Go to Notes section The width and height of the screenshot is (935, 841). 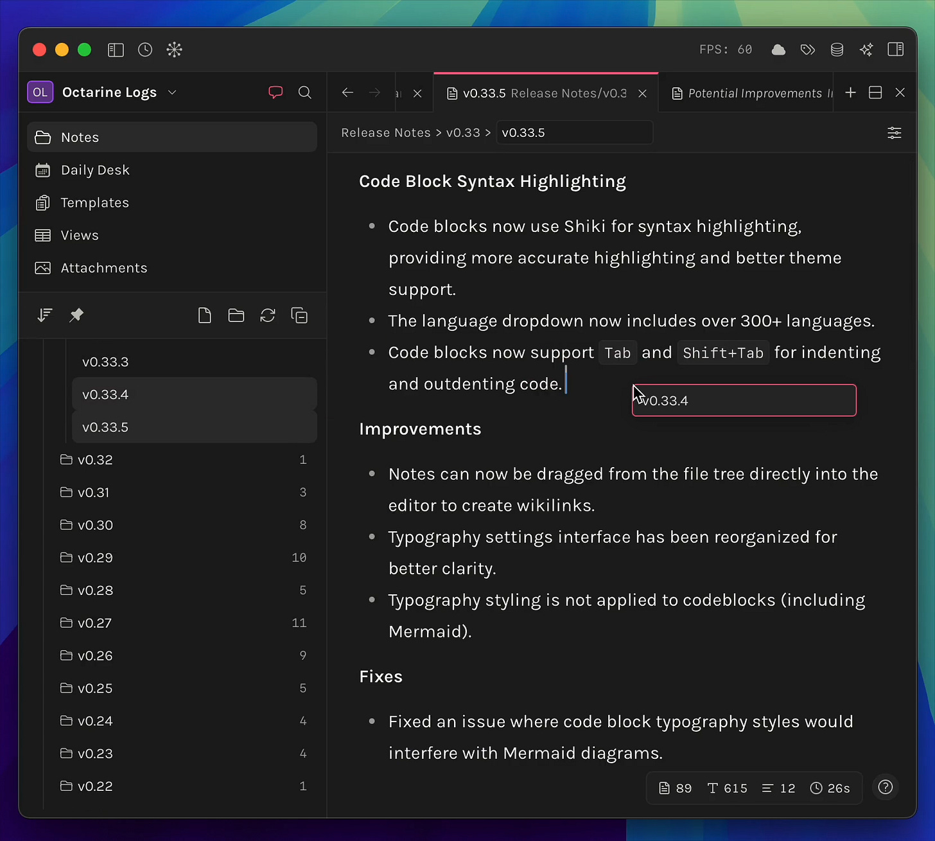[172, 137]
